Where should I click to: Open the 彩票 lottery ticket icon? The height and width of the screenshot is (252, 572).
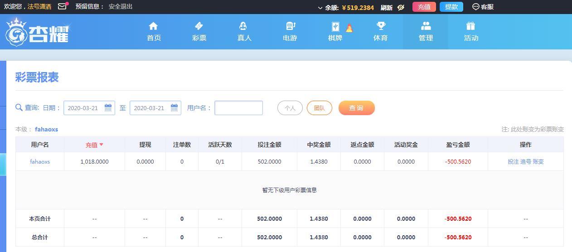tap(199, 26)
